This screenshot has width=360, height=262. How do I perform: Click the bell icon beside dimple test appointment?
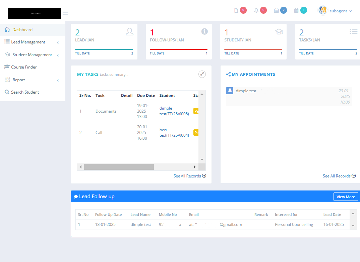[x=230, y=91]
